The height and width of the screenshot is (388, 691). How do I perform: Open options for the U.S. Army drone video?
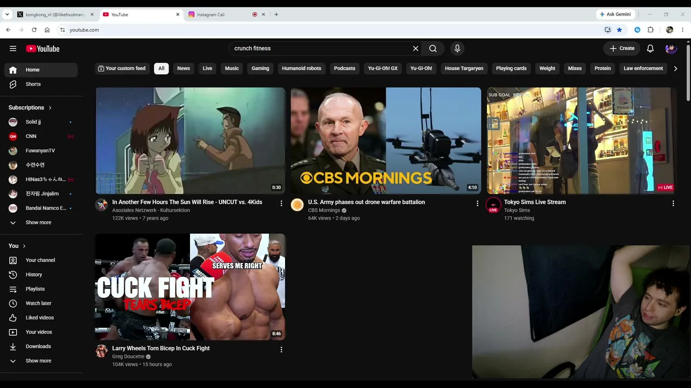click(x=477, y=203)
